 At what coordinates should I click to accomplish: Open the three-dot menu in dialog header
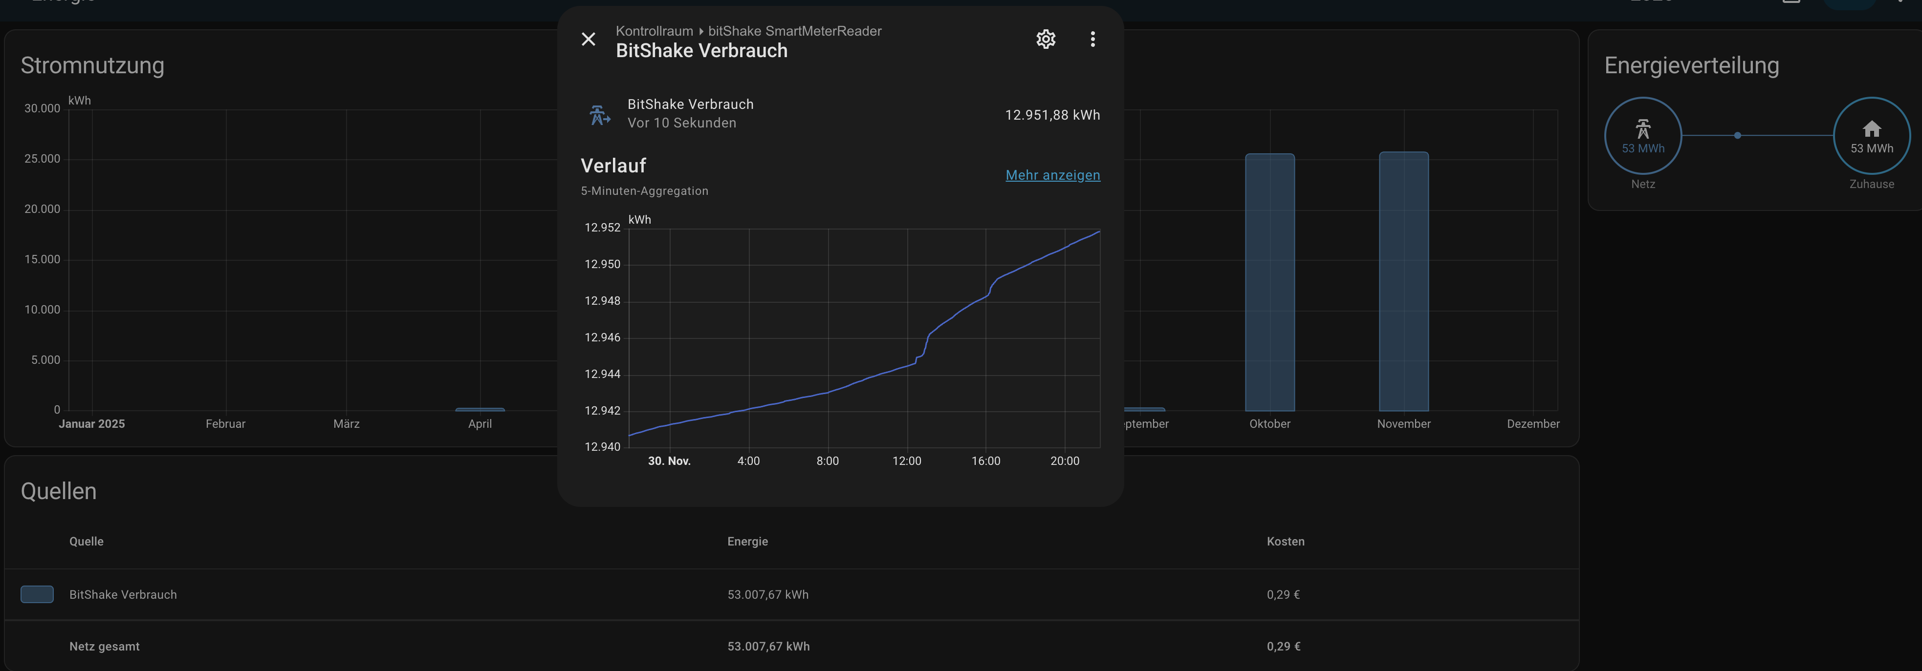[1092, 40]
